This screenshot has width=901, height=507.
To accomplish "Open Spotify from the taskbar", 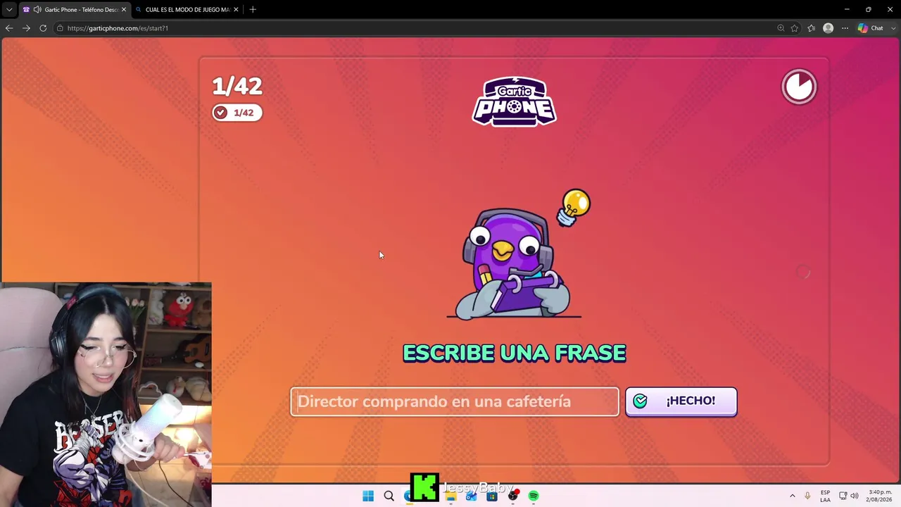I will click(x=534, y=496).
